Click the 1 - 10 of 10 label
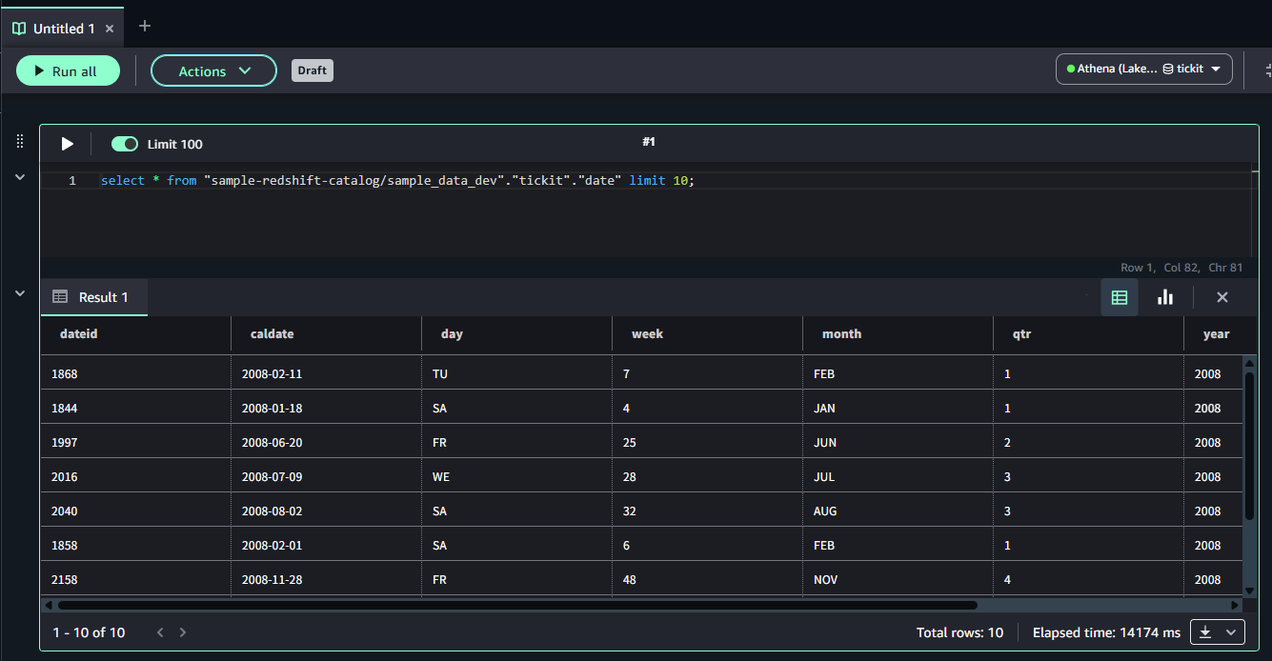Image resolution: width=1272 pixels, height=661 pixels. [x=89, y=632]
